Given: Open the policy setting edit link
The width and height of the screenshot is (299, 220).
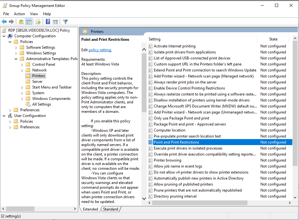Looking at the screenshot, I should (x=100, y=50).
